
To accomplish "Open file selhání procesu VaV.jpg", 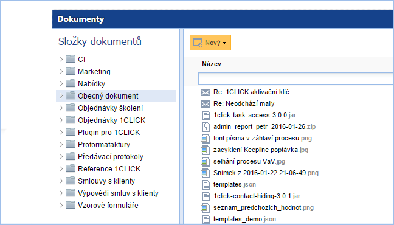I will 249,161.
